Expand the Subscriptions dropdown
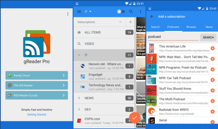This screenshot has height=129, width=218. (x=100, y=22)
